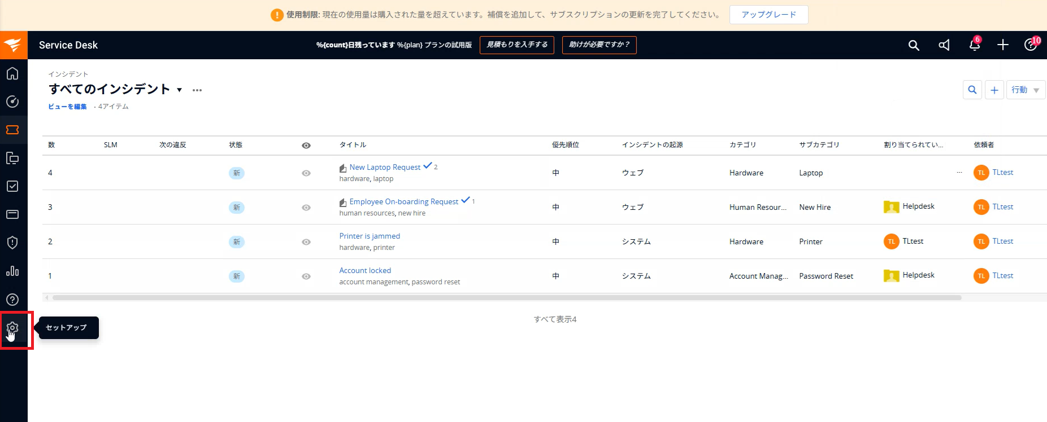This screenshot has height=422, width=1047.
Task: Click the すべて表示4 footer text
Action: (x=555, y=319)
